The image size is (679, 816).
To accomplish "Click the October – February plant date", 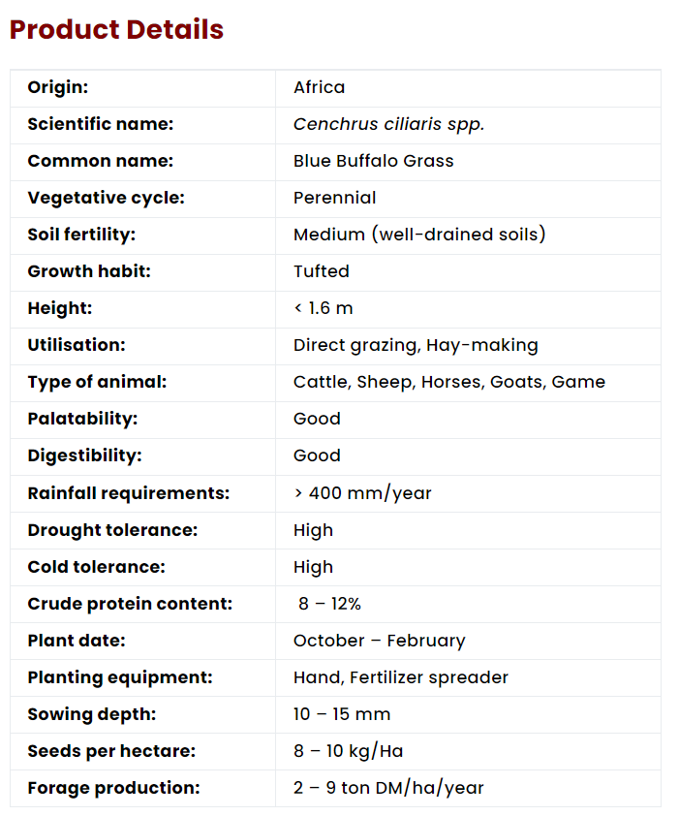I will [x=379, y=641].
